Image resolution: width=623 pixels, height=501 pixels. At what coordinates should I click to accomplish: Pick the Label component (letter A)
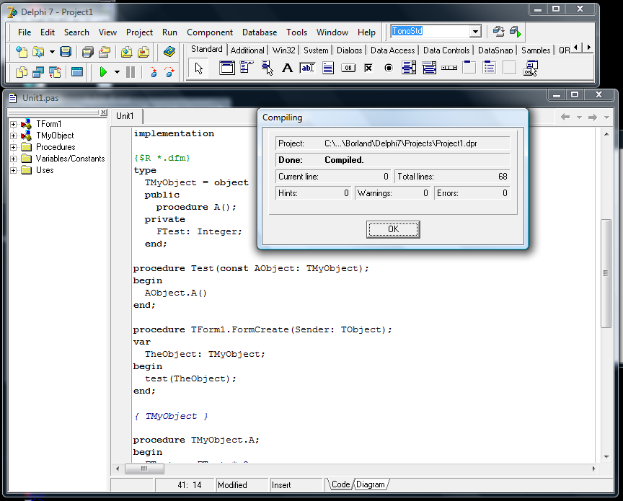[x=287, y=68]
